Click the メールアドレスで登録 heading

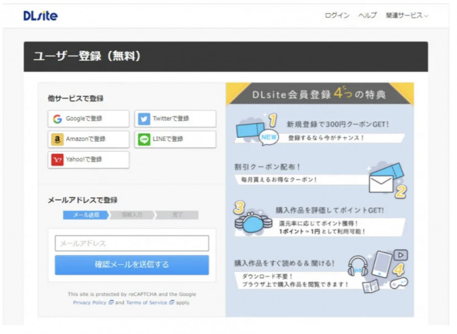point(82,200)
